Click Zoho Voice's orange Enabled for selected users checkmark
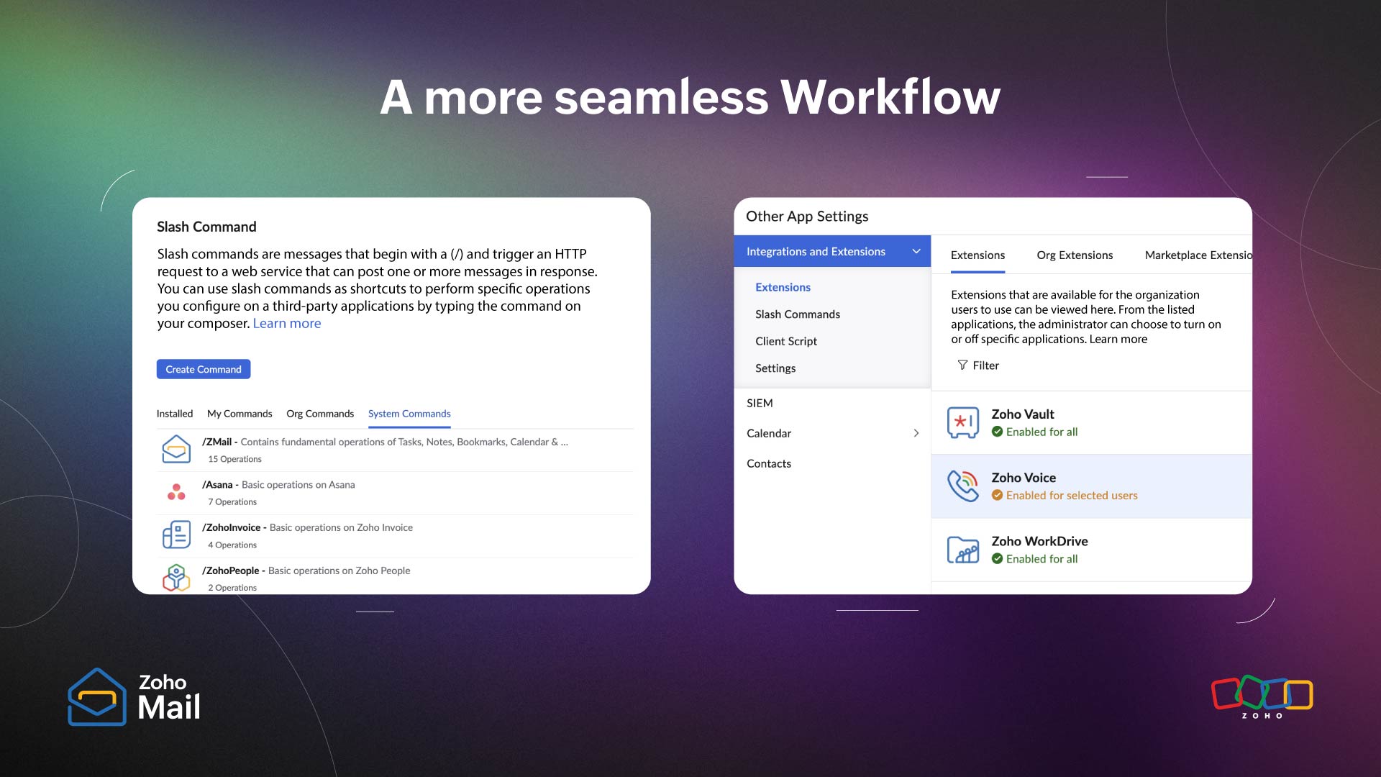1381x777 pixels. tap(997, 495)
